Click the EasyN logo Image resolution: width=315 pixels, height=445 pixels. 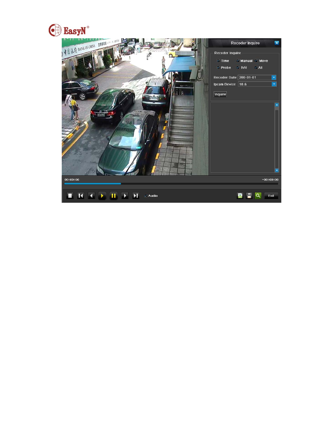[x=69, y=30]
